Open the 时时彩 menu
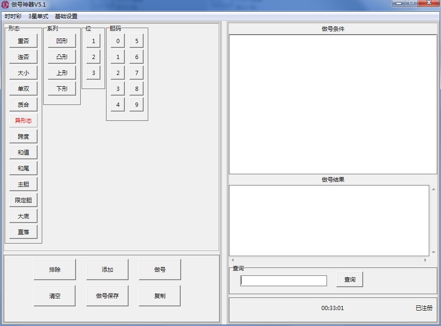The height and width of the screenshot is (326, 441). point(13,16)
